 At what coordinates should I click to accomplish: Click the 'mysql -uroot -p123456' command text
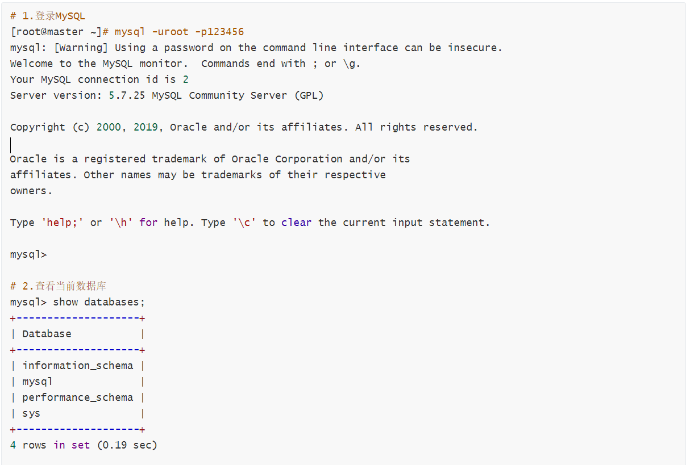point(179,32)
